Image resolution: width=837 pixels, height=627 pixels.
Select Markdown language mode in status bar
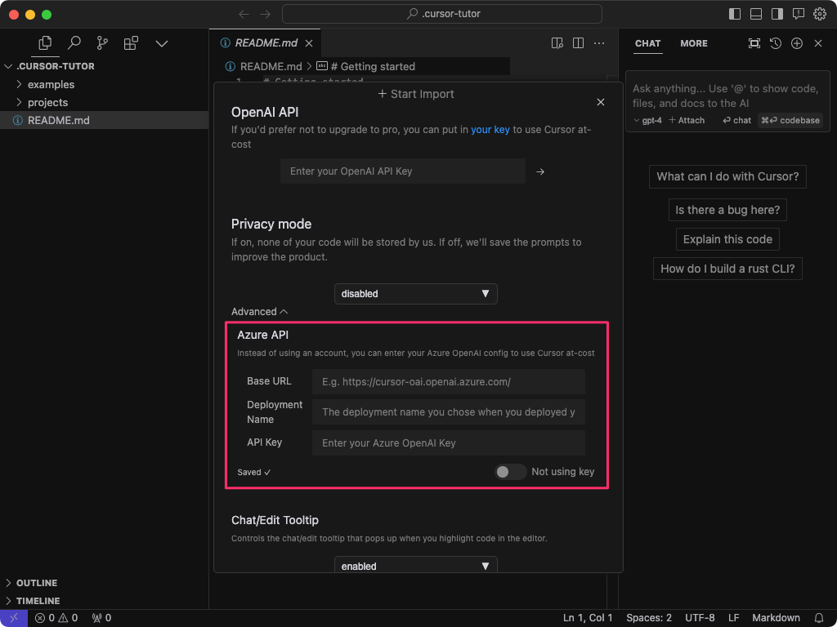776,618
